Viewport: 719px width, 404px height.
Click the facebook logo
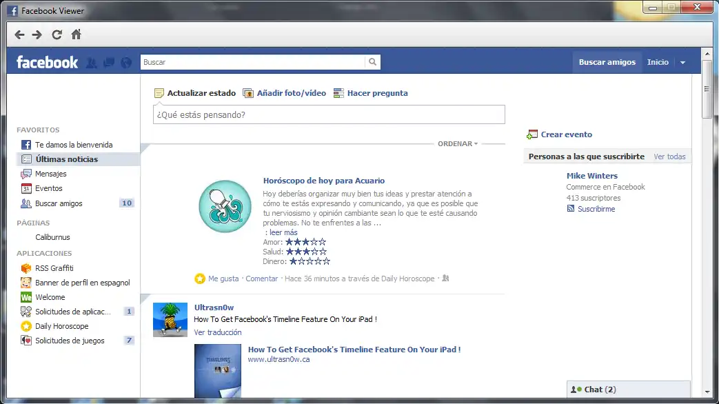pos(48,62)
